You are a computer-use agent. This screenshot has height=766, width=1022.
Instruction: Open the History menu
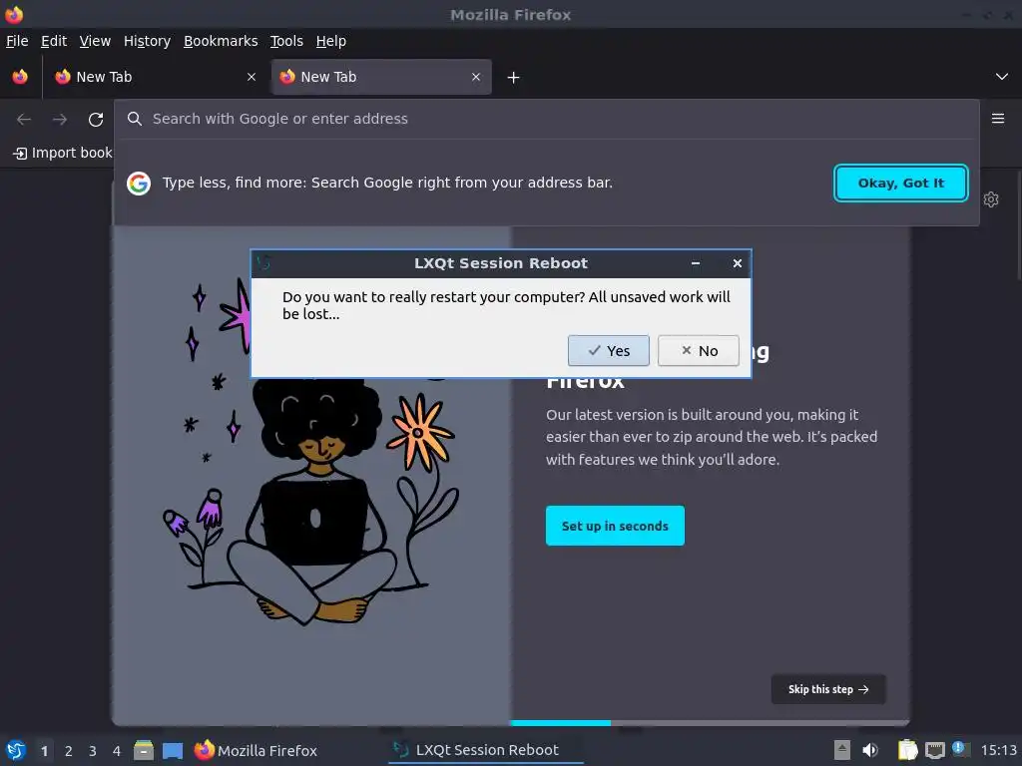click(147, 41)
